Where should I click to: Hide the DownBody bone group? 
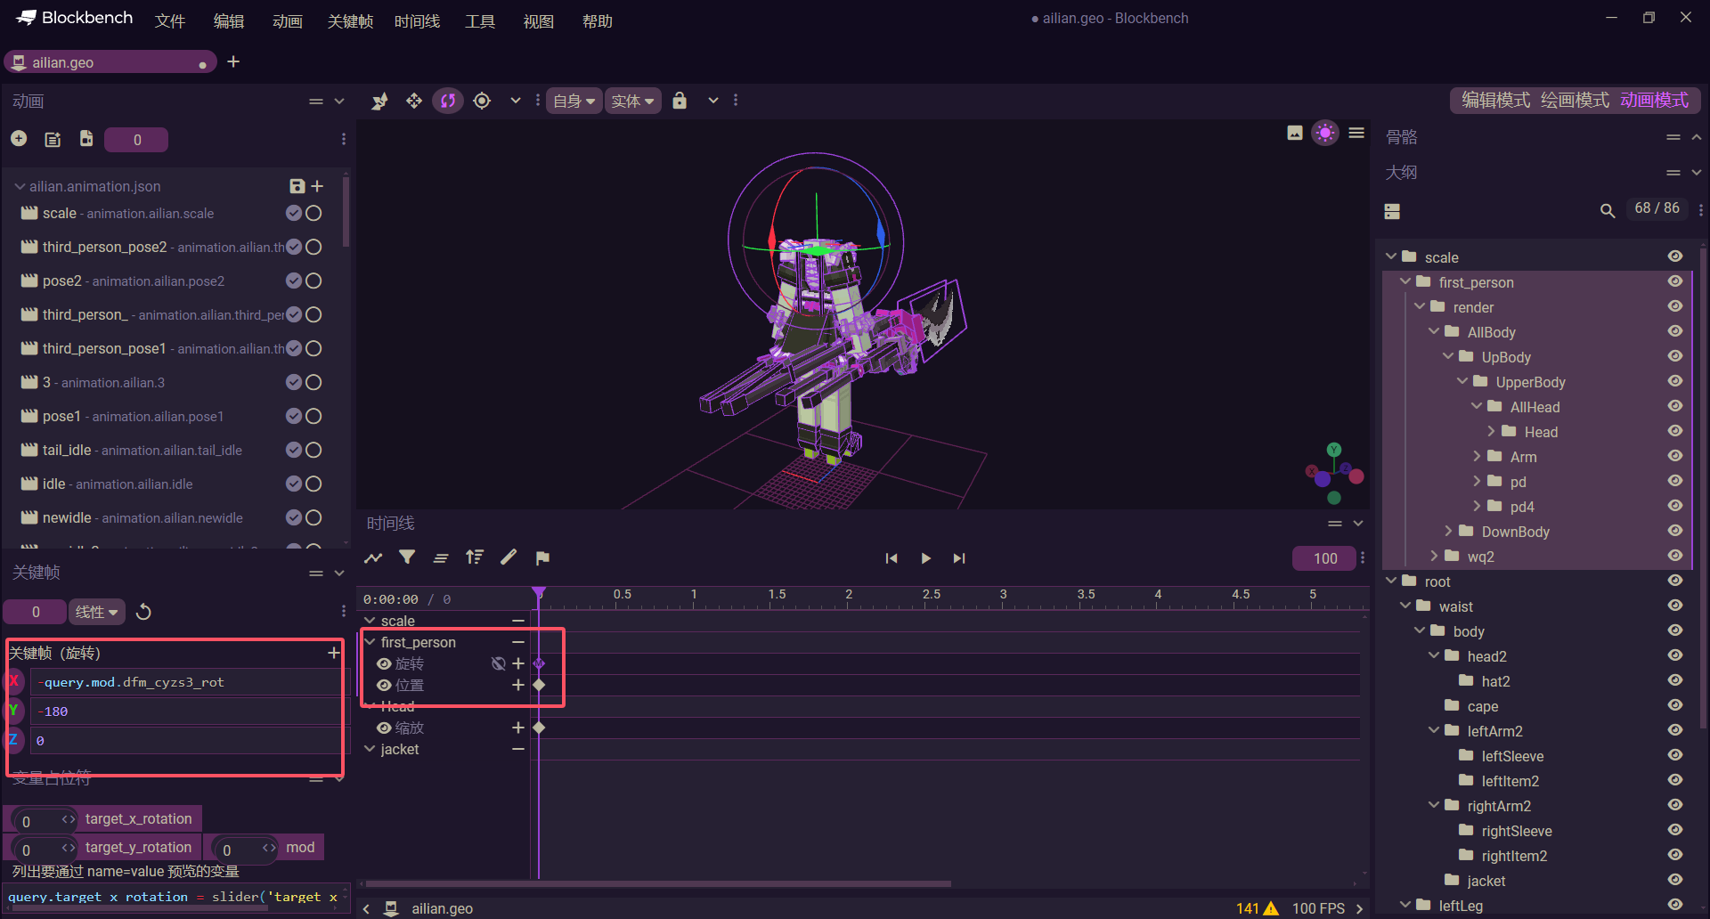point(1675,531)
